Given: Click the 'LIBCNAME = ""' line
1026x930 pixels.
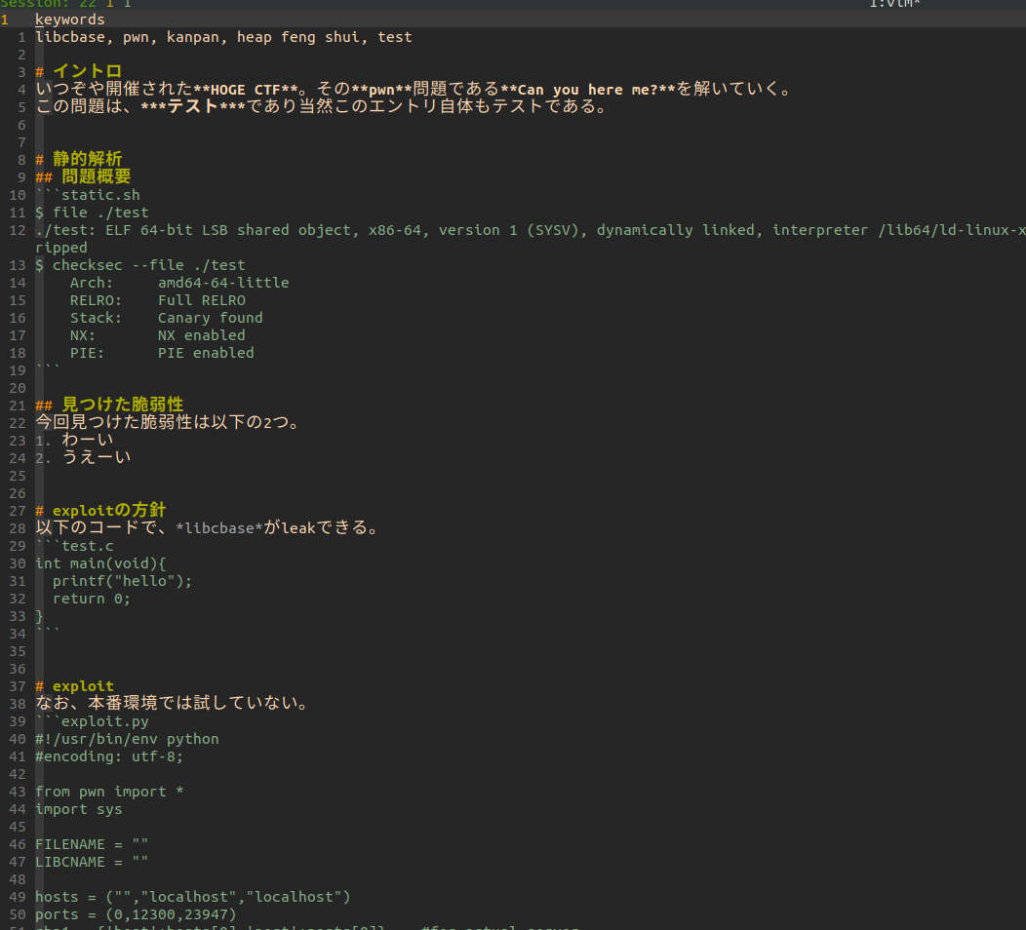Looking at the screenshot, I should click(x=92, y=862).
